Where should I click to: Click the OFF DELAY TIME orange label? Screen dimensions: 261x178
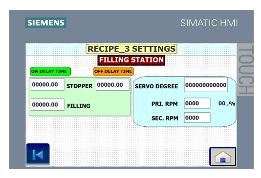click(113, 71)
